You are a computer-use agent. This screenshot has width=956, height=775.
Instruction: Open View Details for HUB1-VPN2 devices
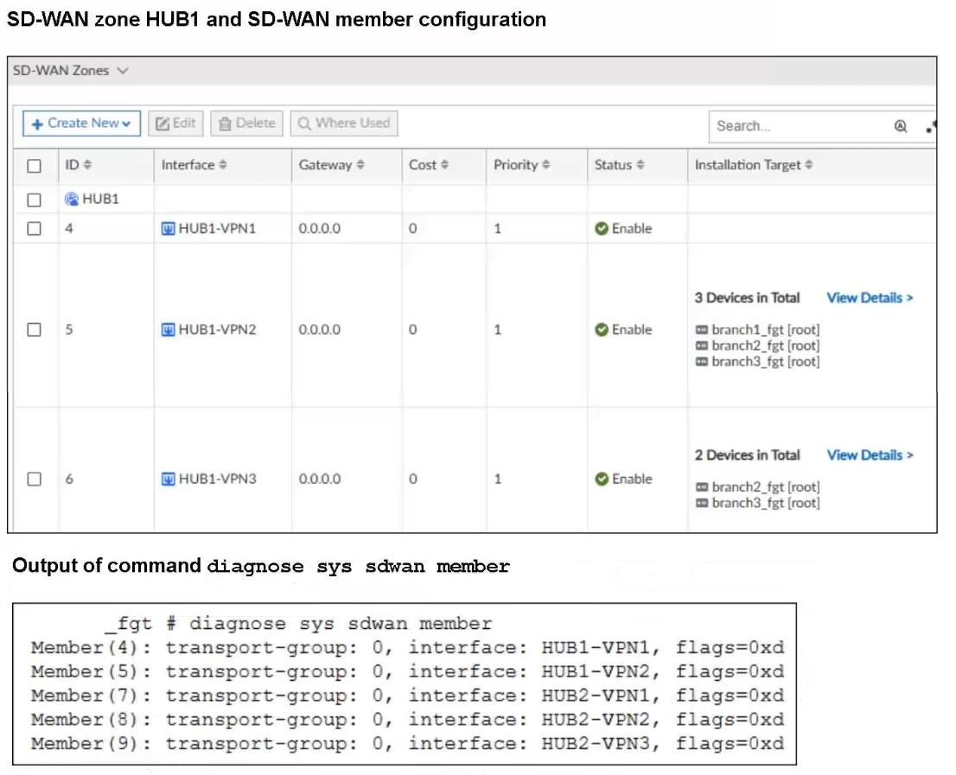click(870, 298)
